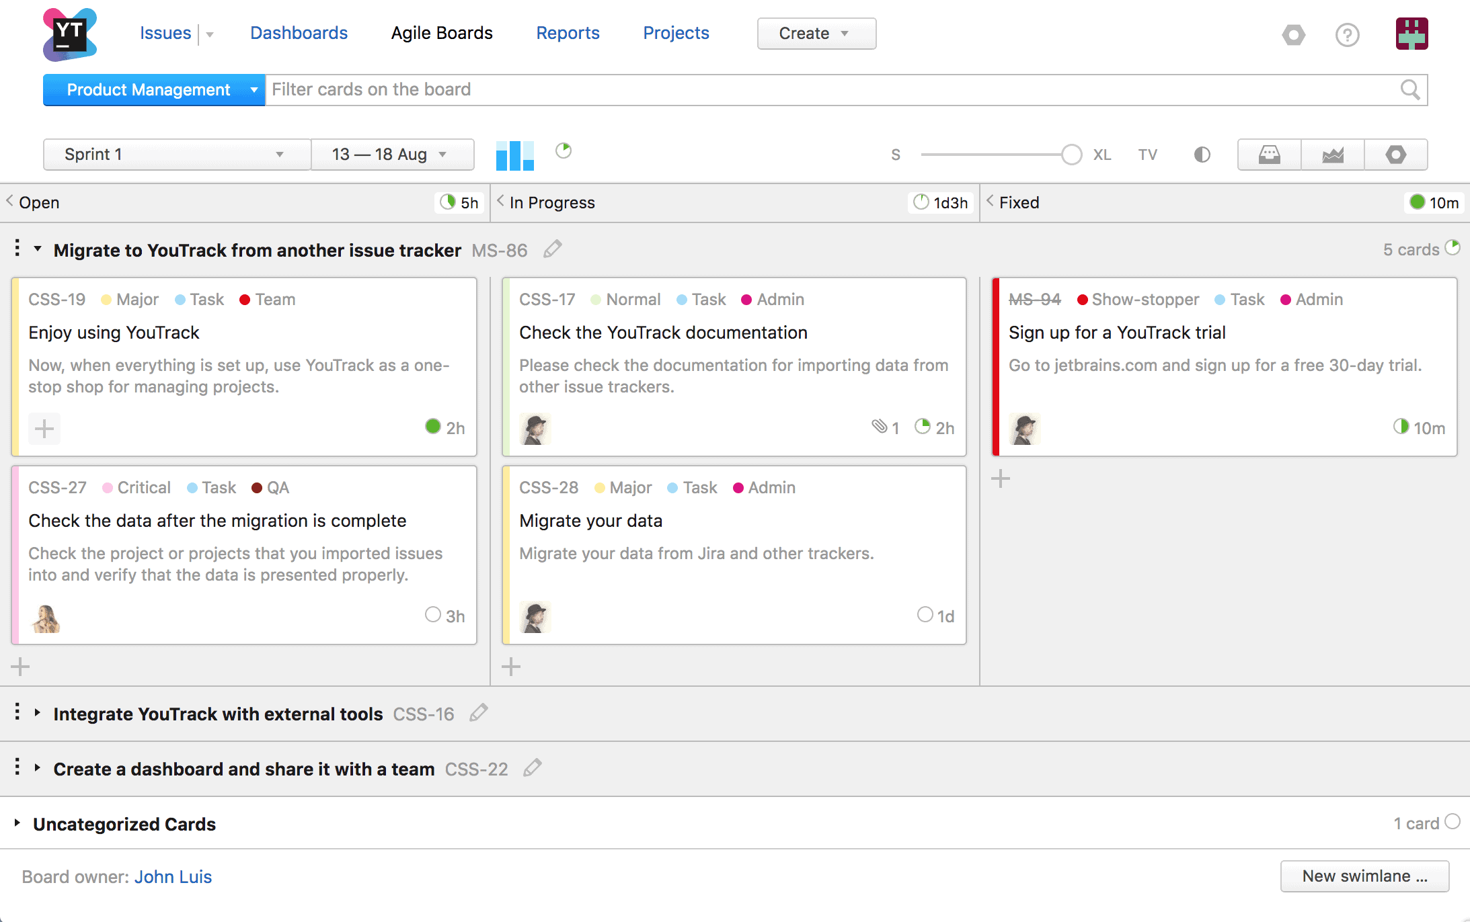The width and height of the screenshot is (1470, 922).
Task: Collapse the Open column
Action: tap(9, 202)
